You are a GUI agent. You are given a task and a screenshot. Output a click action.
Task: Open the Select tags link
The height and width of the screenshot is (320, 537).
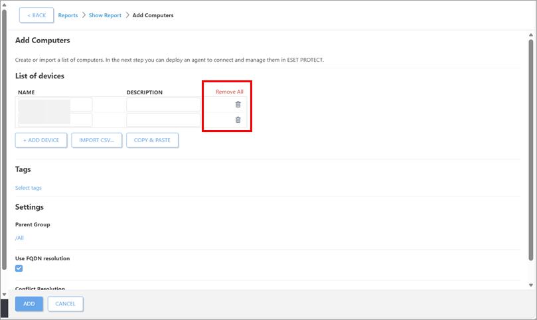[29, 188]
